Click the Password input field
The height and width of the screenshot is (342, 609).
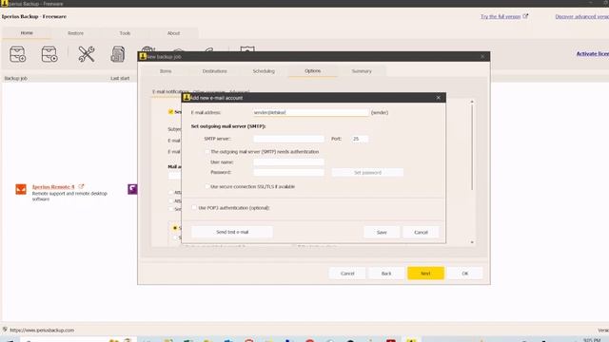pyautogui.click(x=288, y=172)
